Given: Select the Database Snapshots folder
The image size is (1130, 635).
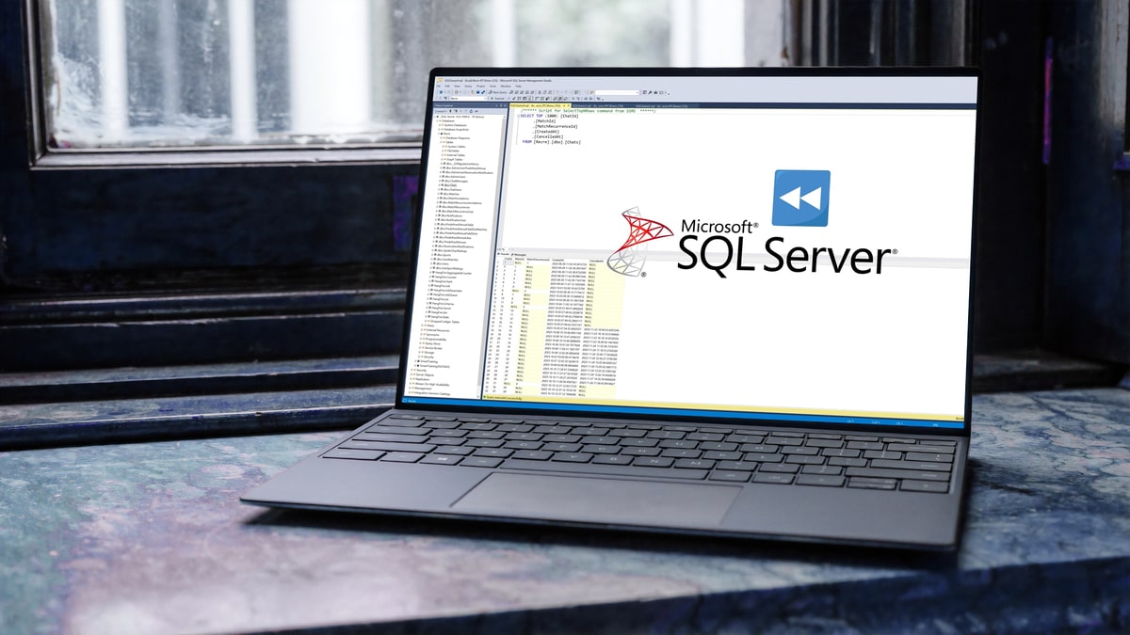Looking at the screenshot, I should [457, 130].
